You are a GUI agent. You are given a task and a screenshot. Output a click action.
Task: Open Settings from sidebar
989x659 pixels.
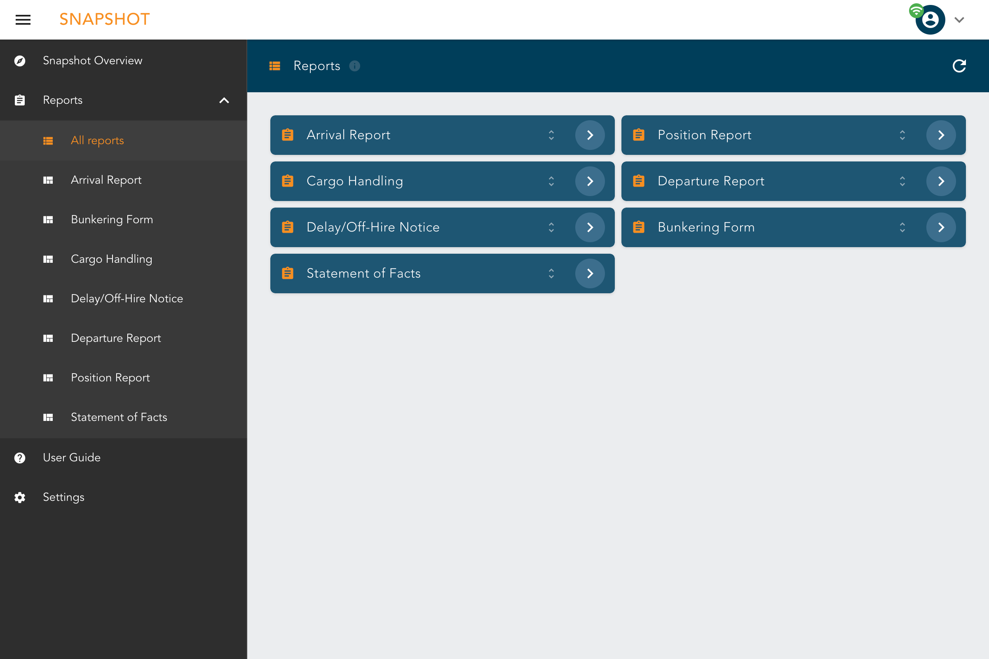(124, 497)
